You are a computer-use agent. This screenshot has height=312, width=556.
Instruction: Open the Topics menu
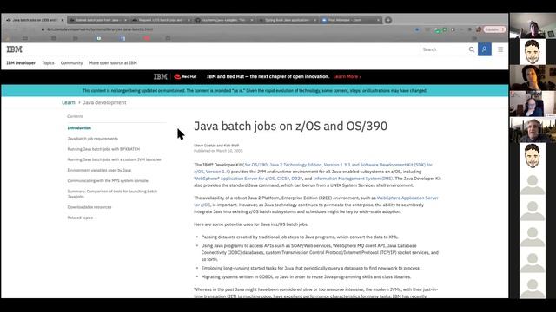[x=48, y=63]
